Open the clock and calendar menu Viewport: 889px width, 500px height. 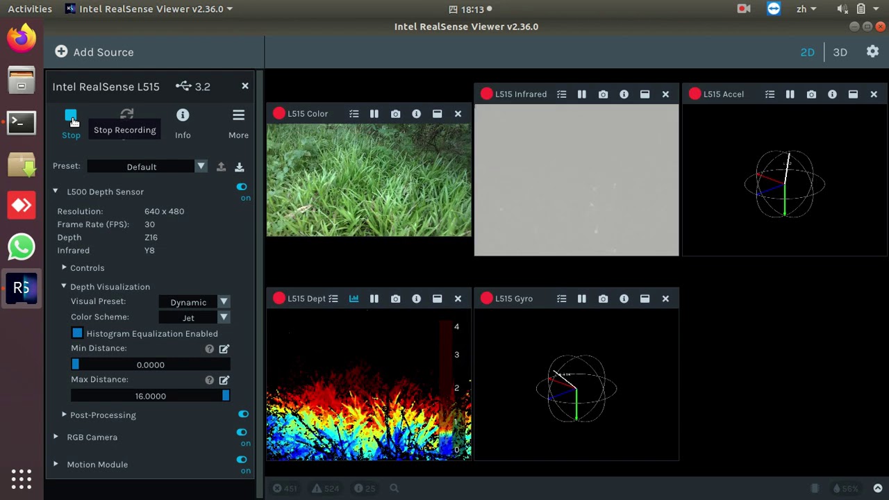click(471, 9)
